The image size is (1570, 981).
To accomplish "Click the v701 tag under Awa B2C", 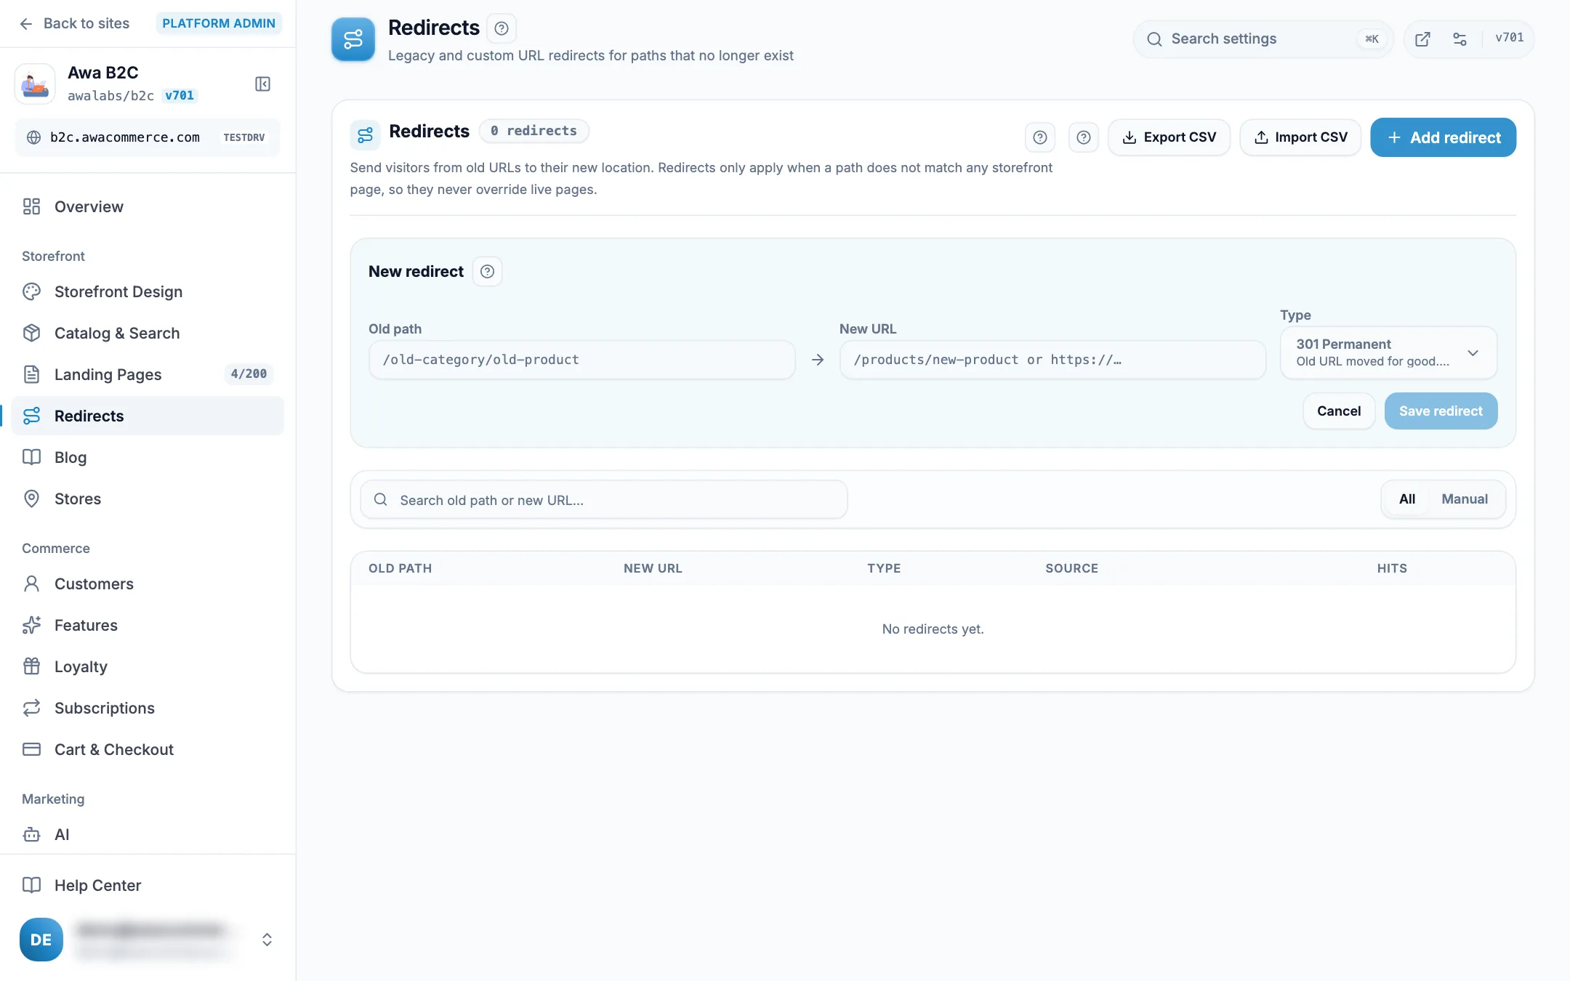I will [x=180, y=96].
